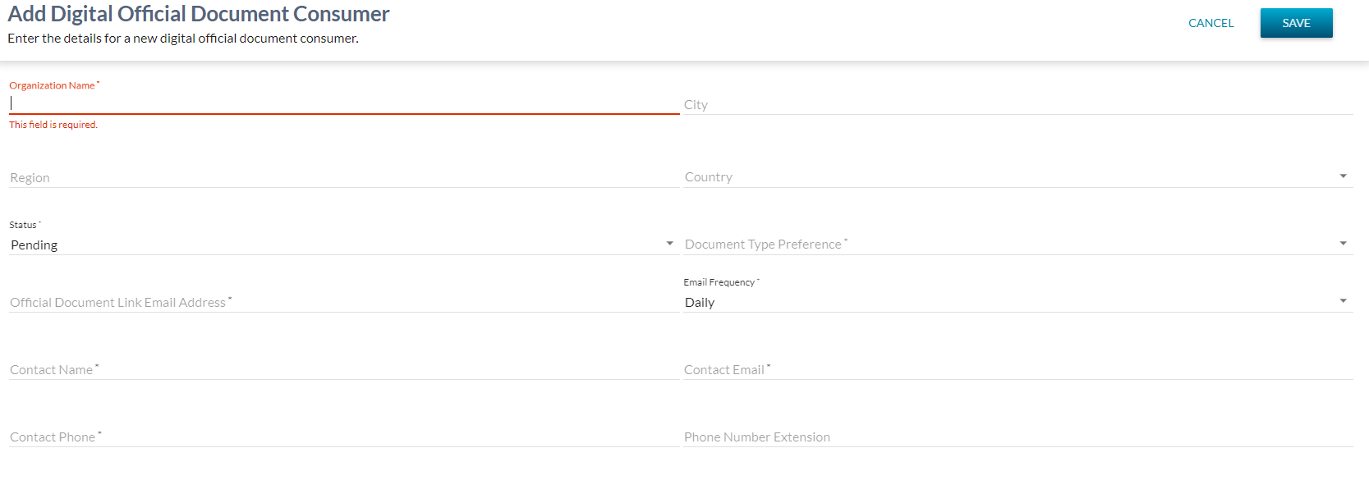Expand Document Type Preference using its arrow

point(1343,244)
